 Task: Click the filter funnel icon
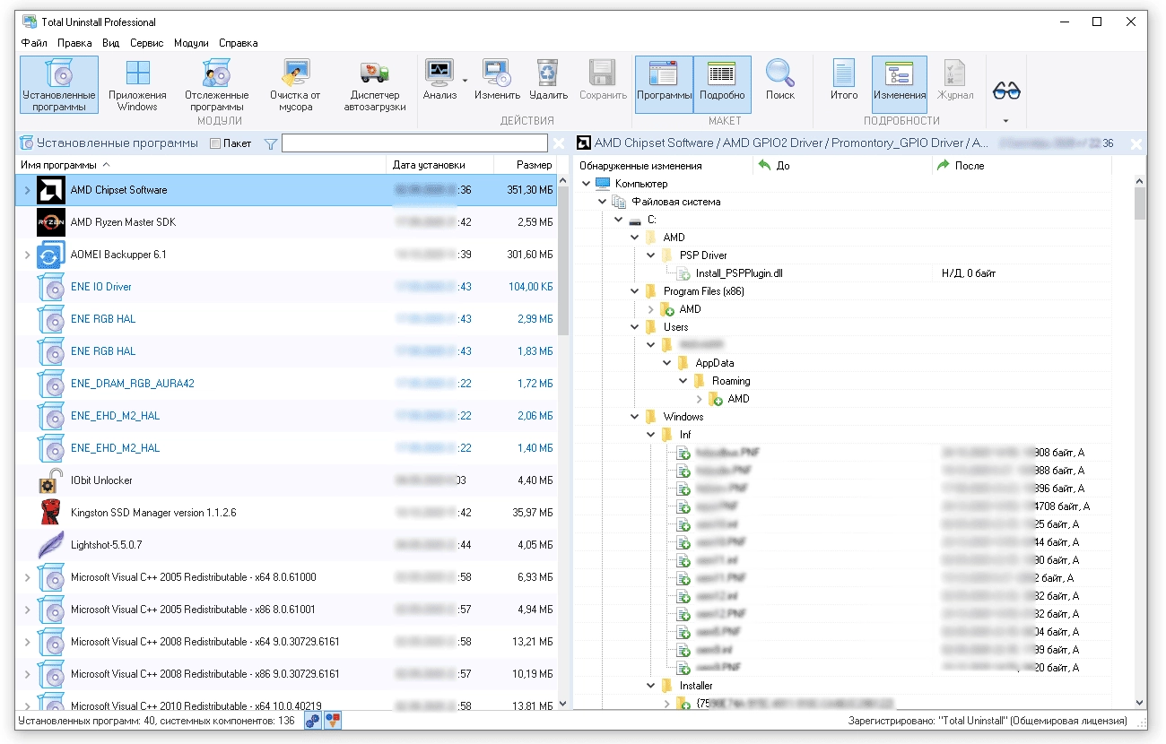pyautogui.click(x=270, y=143)
